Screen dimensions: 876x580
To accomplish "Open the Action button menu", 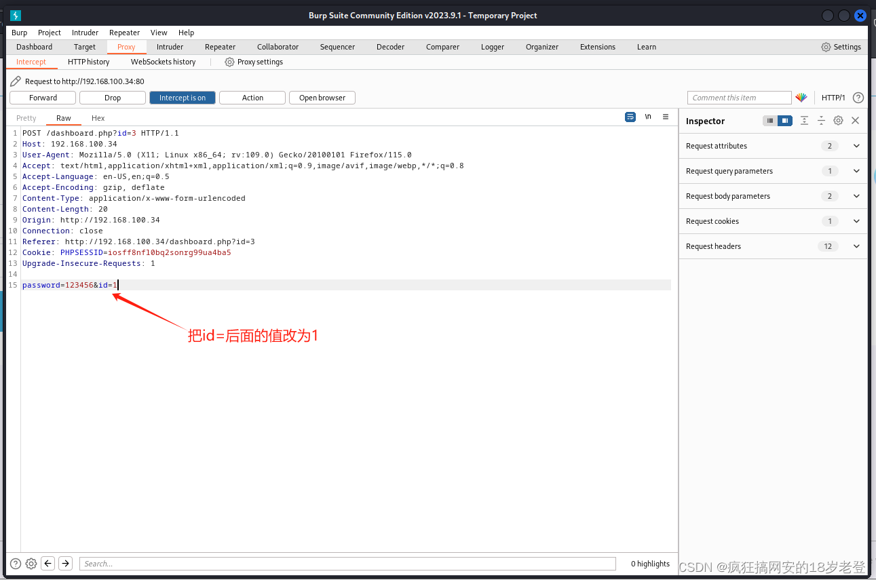I will [x=252, y=98].
